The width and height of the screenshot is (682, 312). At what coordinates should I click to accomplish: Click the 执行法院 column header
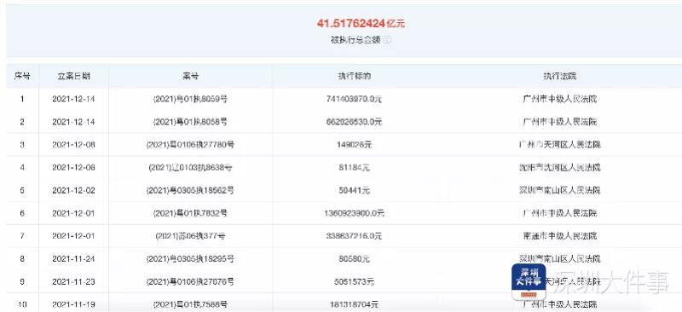pos(559,76)
